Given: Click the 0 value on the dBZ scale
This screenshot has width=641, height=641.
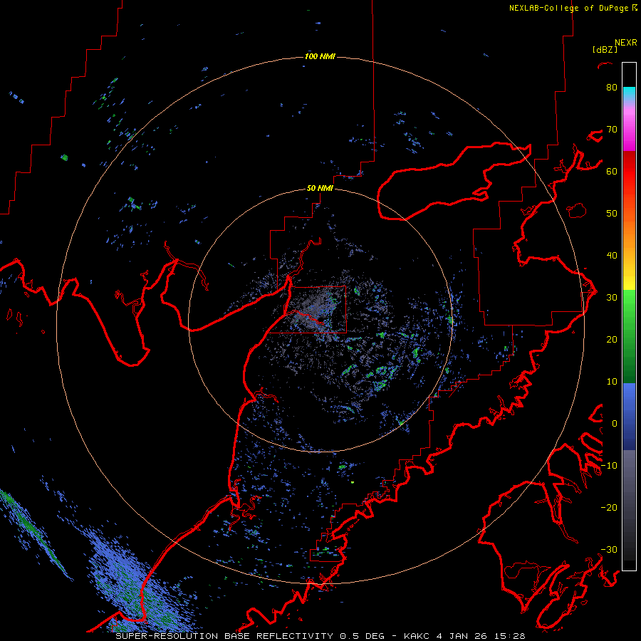Looking at the screenshot, I should 615,424.
